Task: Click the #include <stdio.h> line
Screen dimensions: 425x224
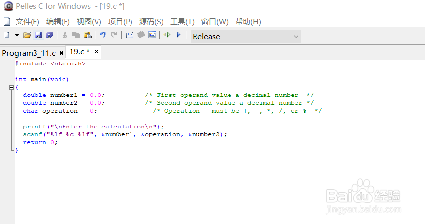Action: (50, 64)
